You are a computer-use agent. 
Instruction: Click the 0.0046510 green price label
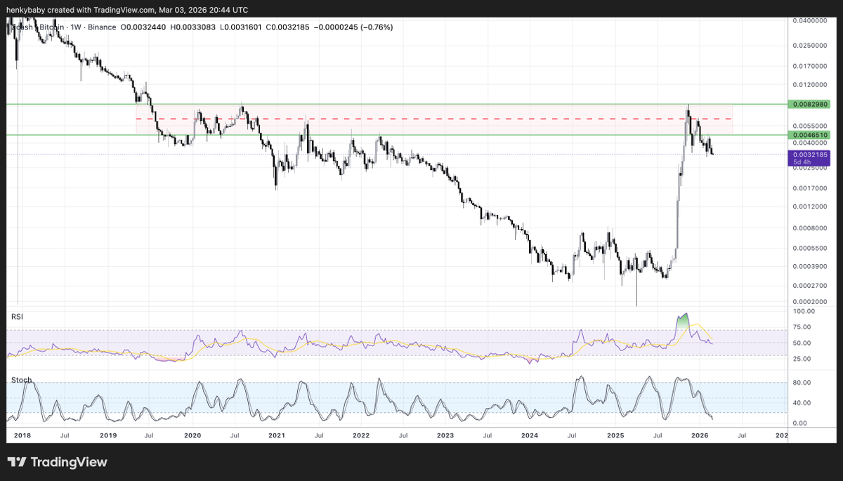click(810, 134)
